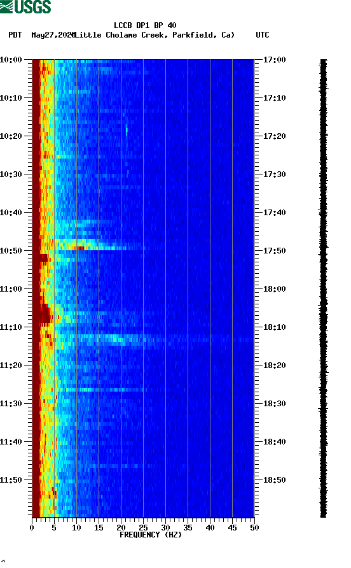Click the '18:20' UTC time label
The width and height of the screenshot is (351, 568).
274,365
